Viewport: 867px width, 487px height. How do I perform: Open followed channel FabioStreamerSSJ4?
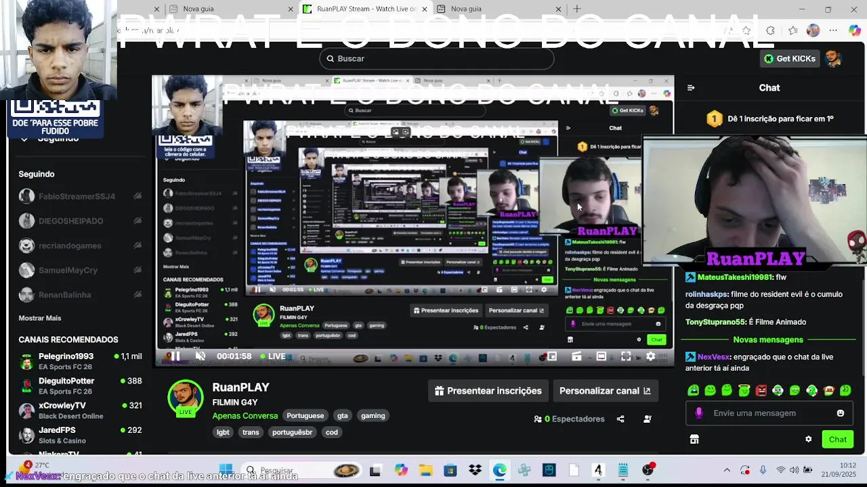click(80, 196)
